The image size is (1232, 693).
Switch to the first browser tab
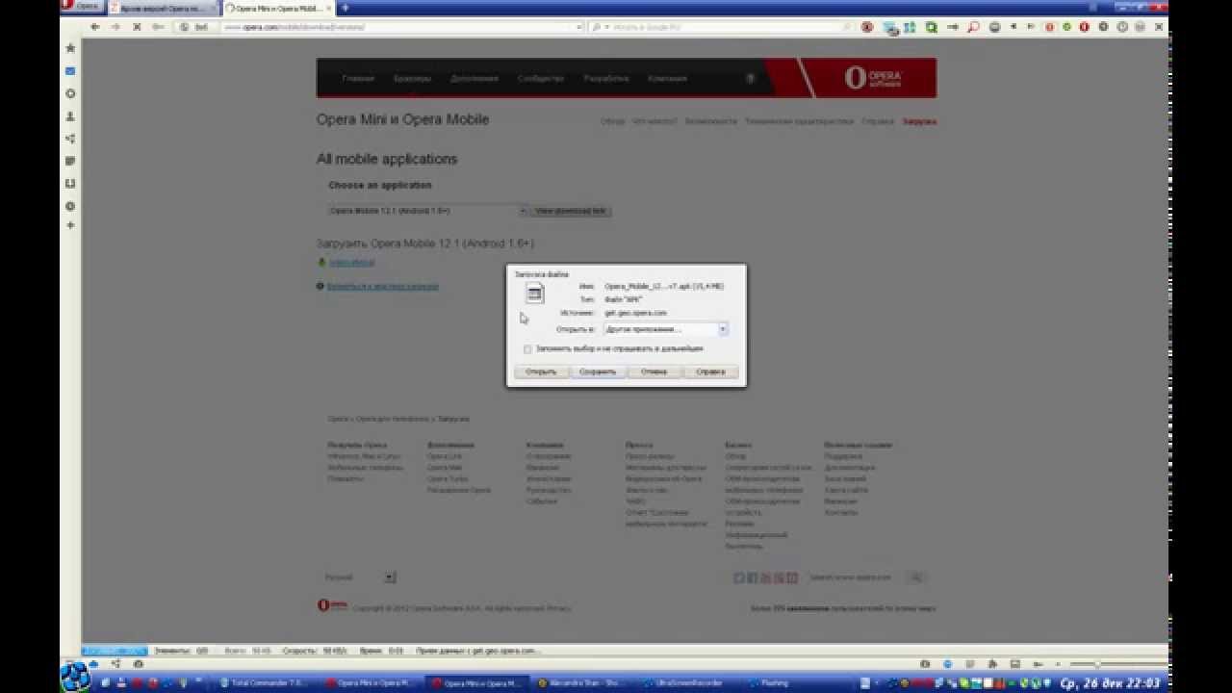(162, 8)
